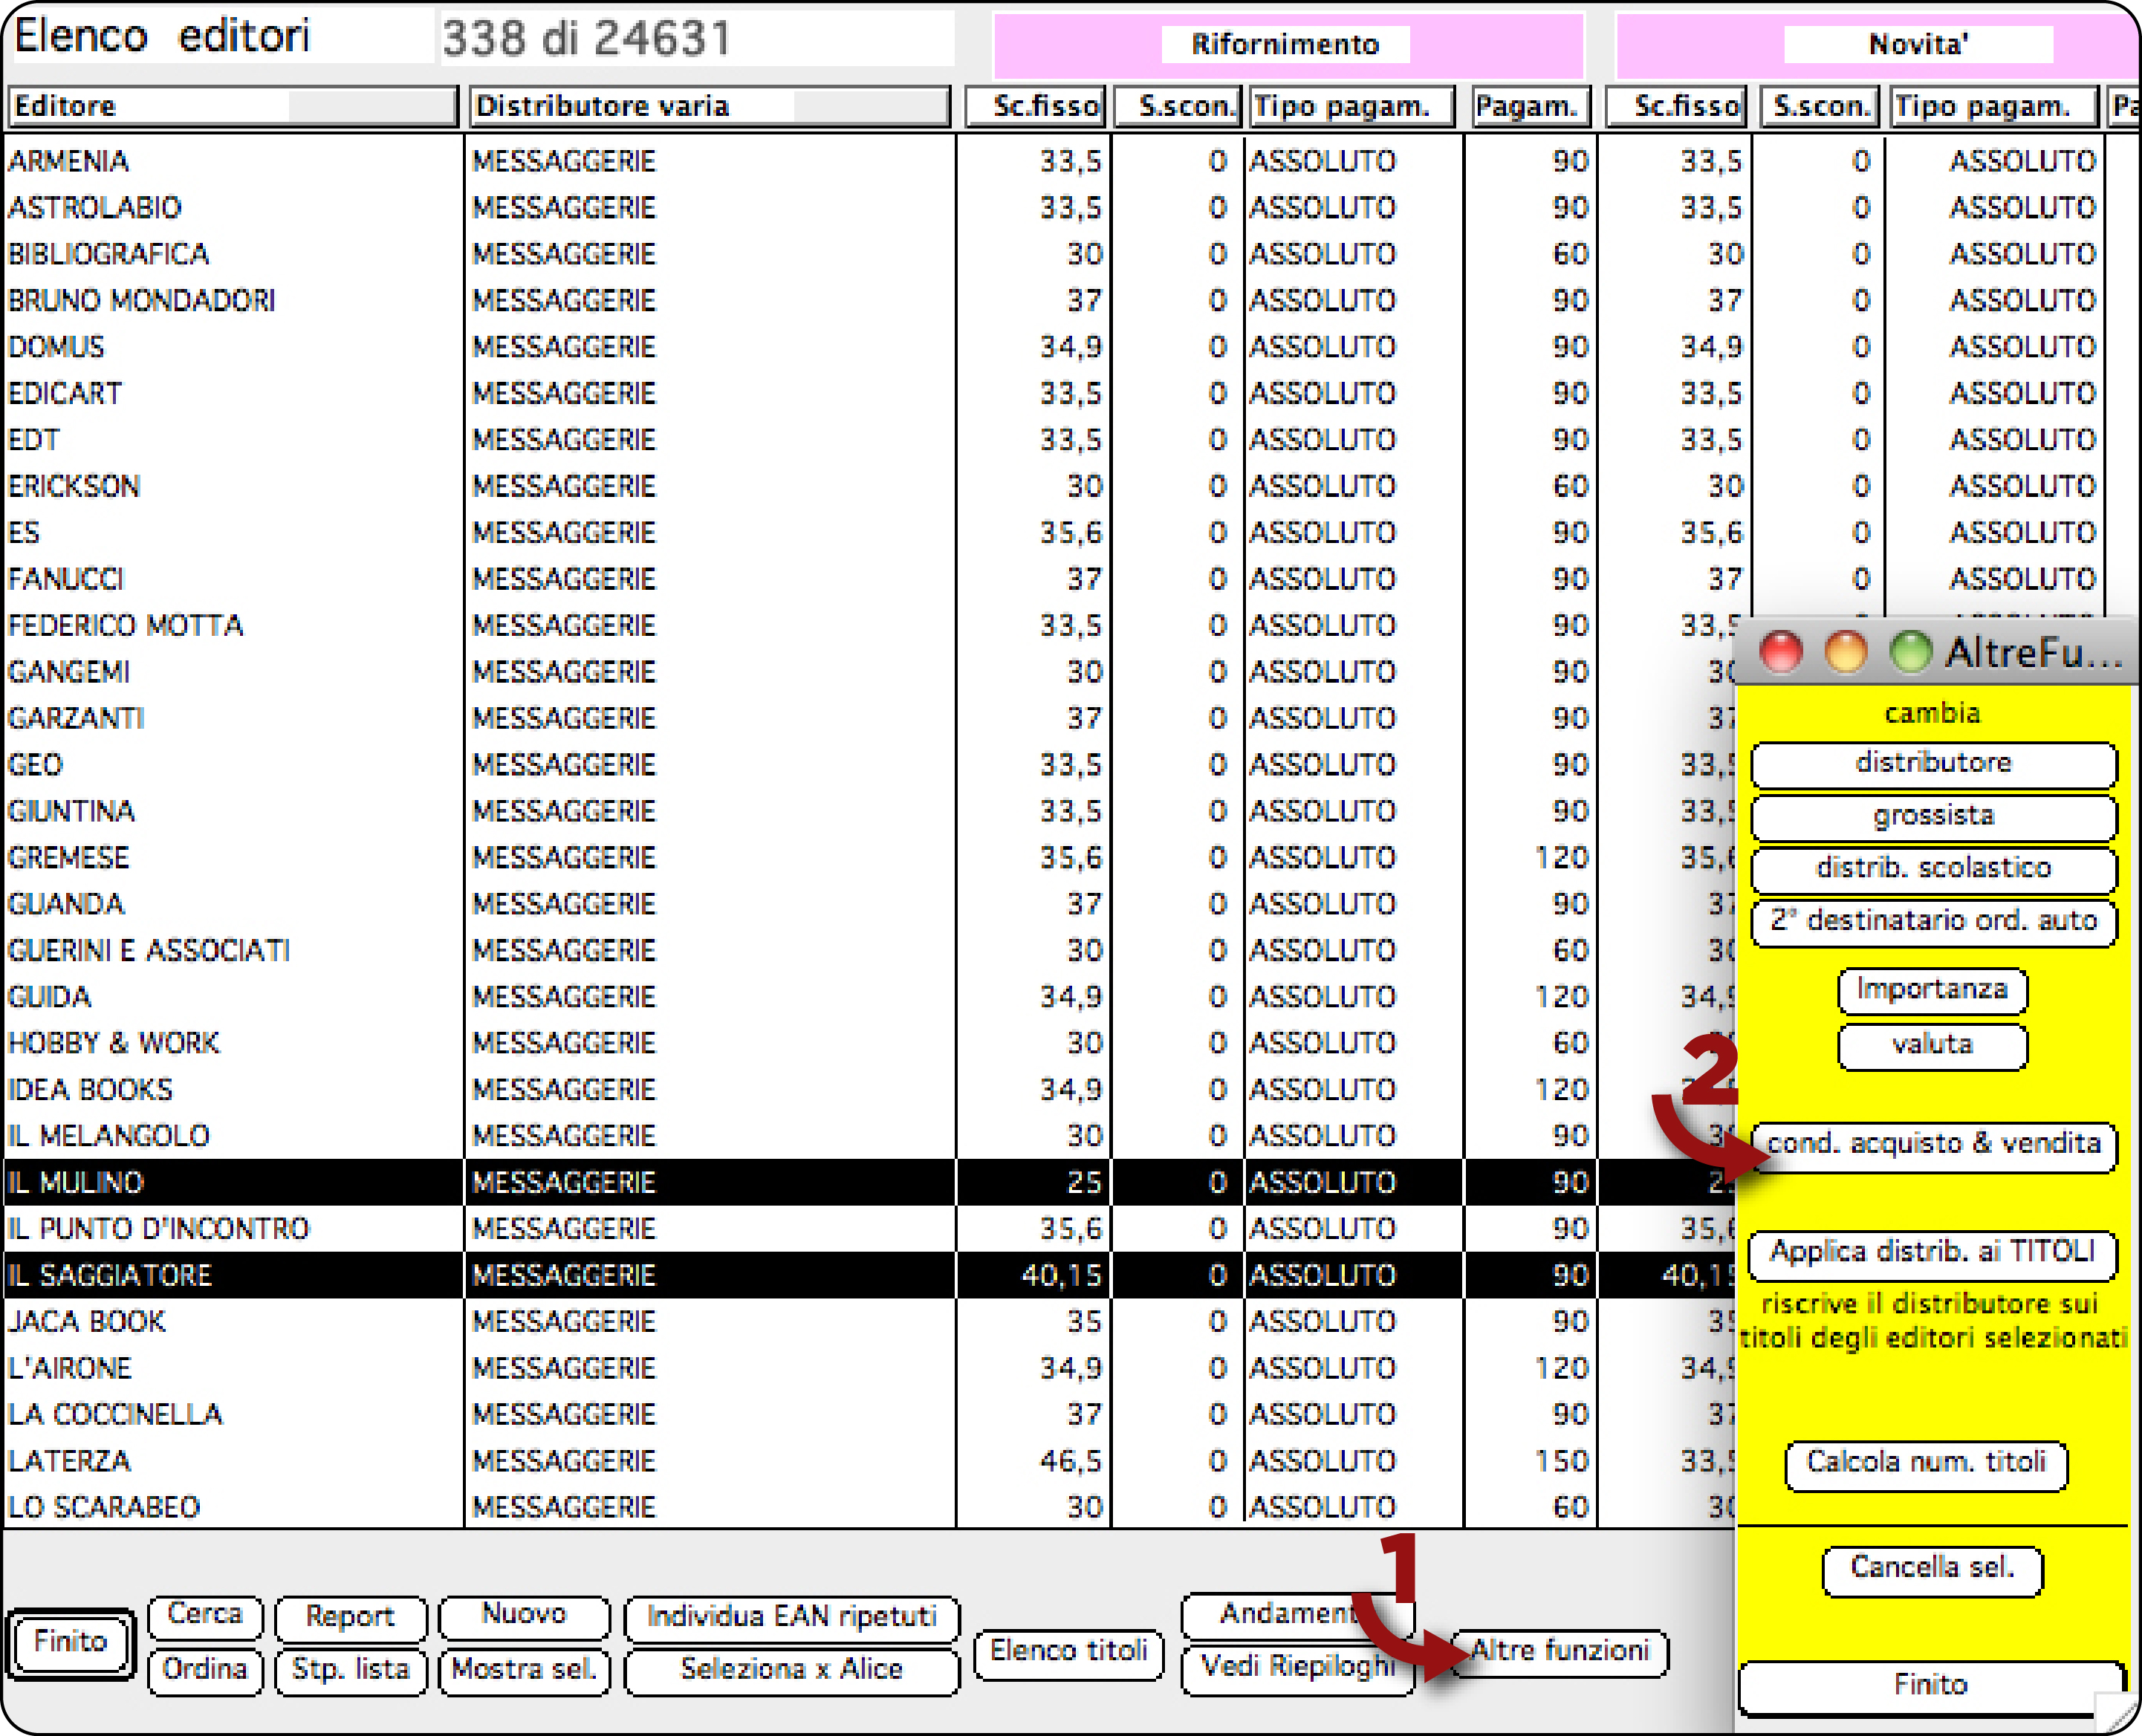Click the Importanza button
The width and height of the screenshot is (2142, 1736).
(x=1932, y=990)
